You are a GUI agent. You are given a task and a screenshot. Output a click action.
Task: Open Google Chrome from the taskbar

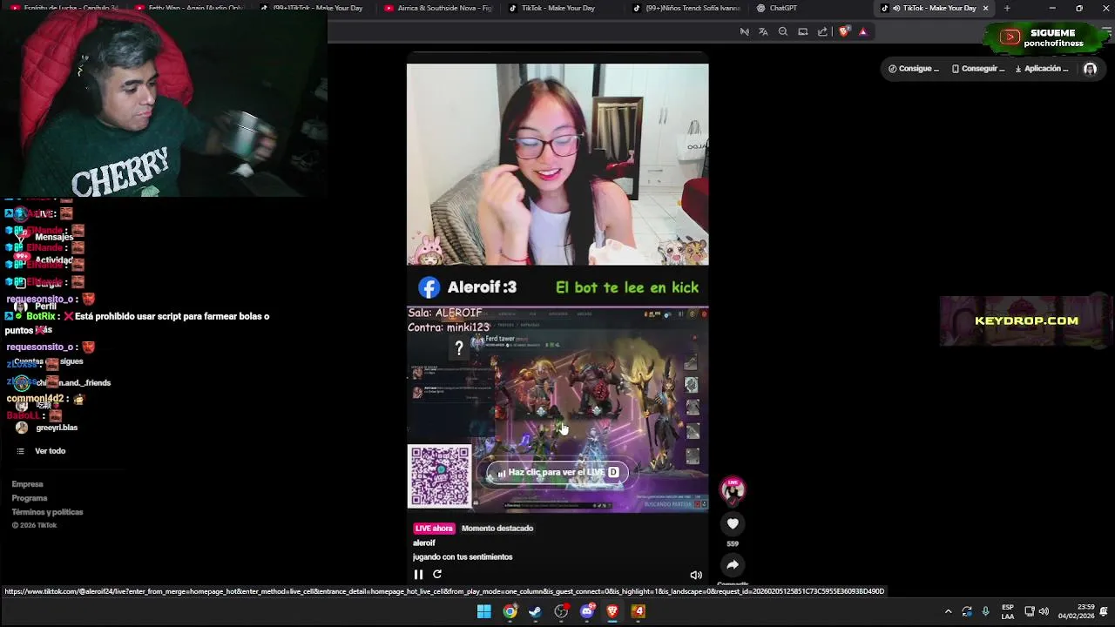tap(510, 611)
